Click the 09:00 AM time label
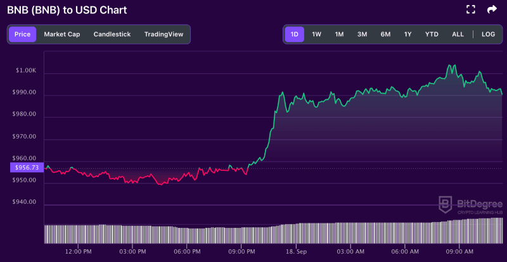This screenshot has width=507, height=262. click(x=459, y=251)
